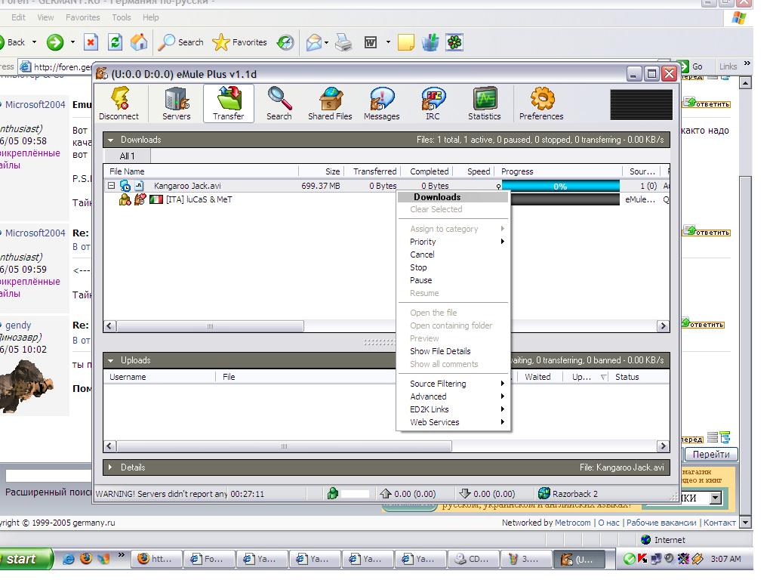Sort uploads by Username column
Viewport: 773px width, 580px height.
coord(160,377)
